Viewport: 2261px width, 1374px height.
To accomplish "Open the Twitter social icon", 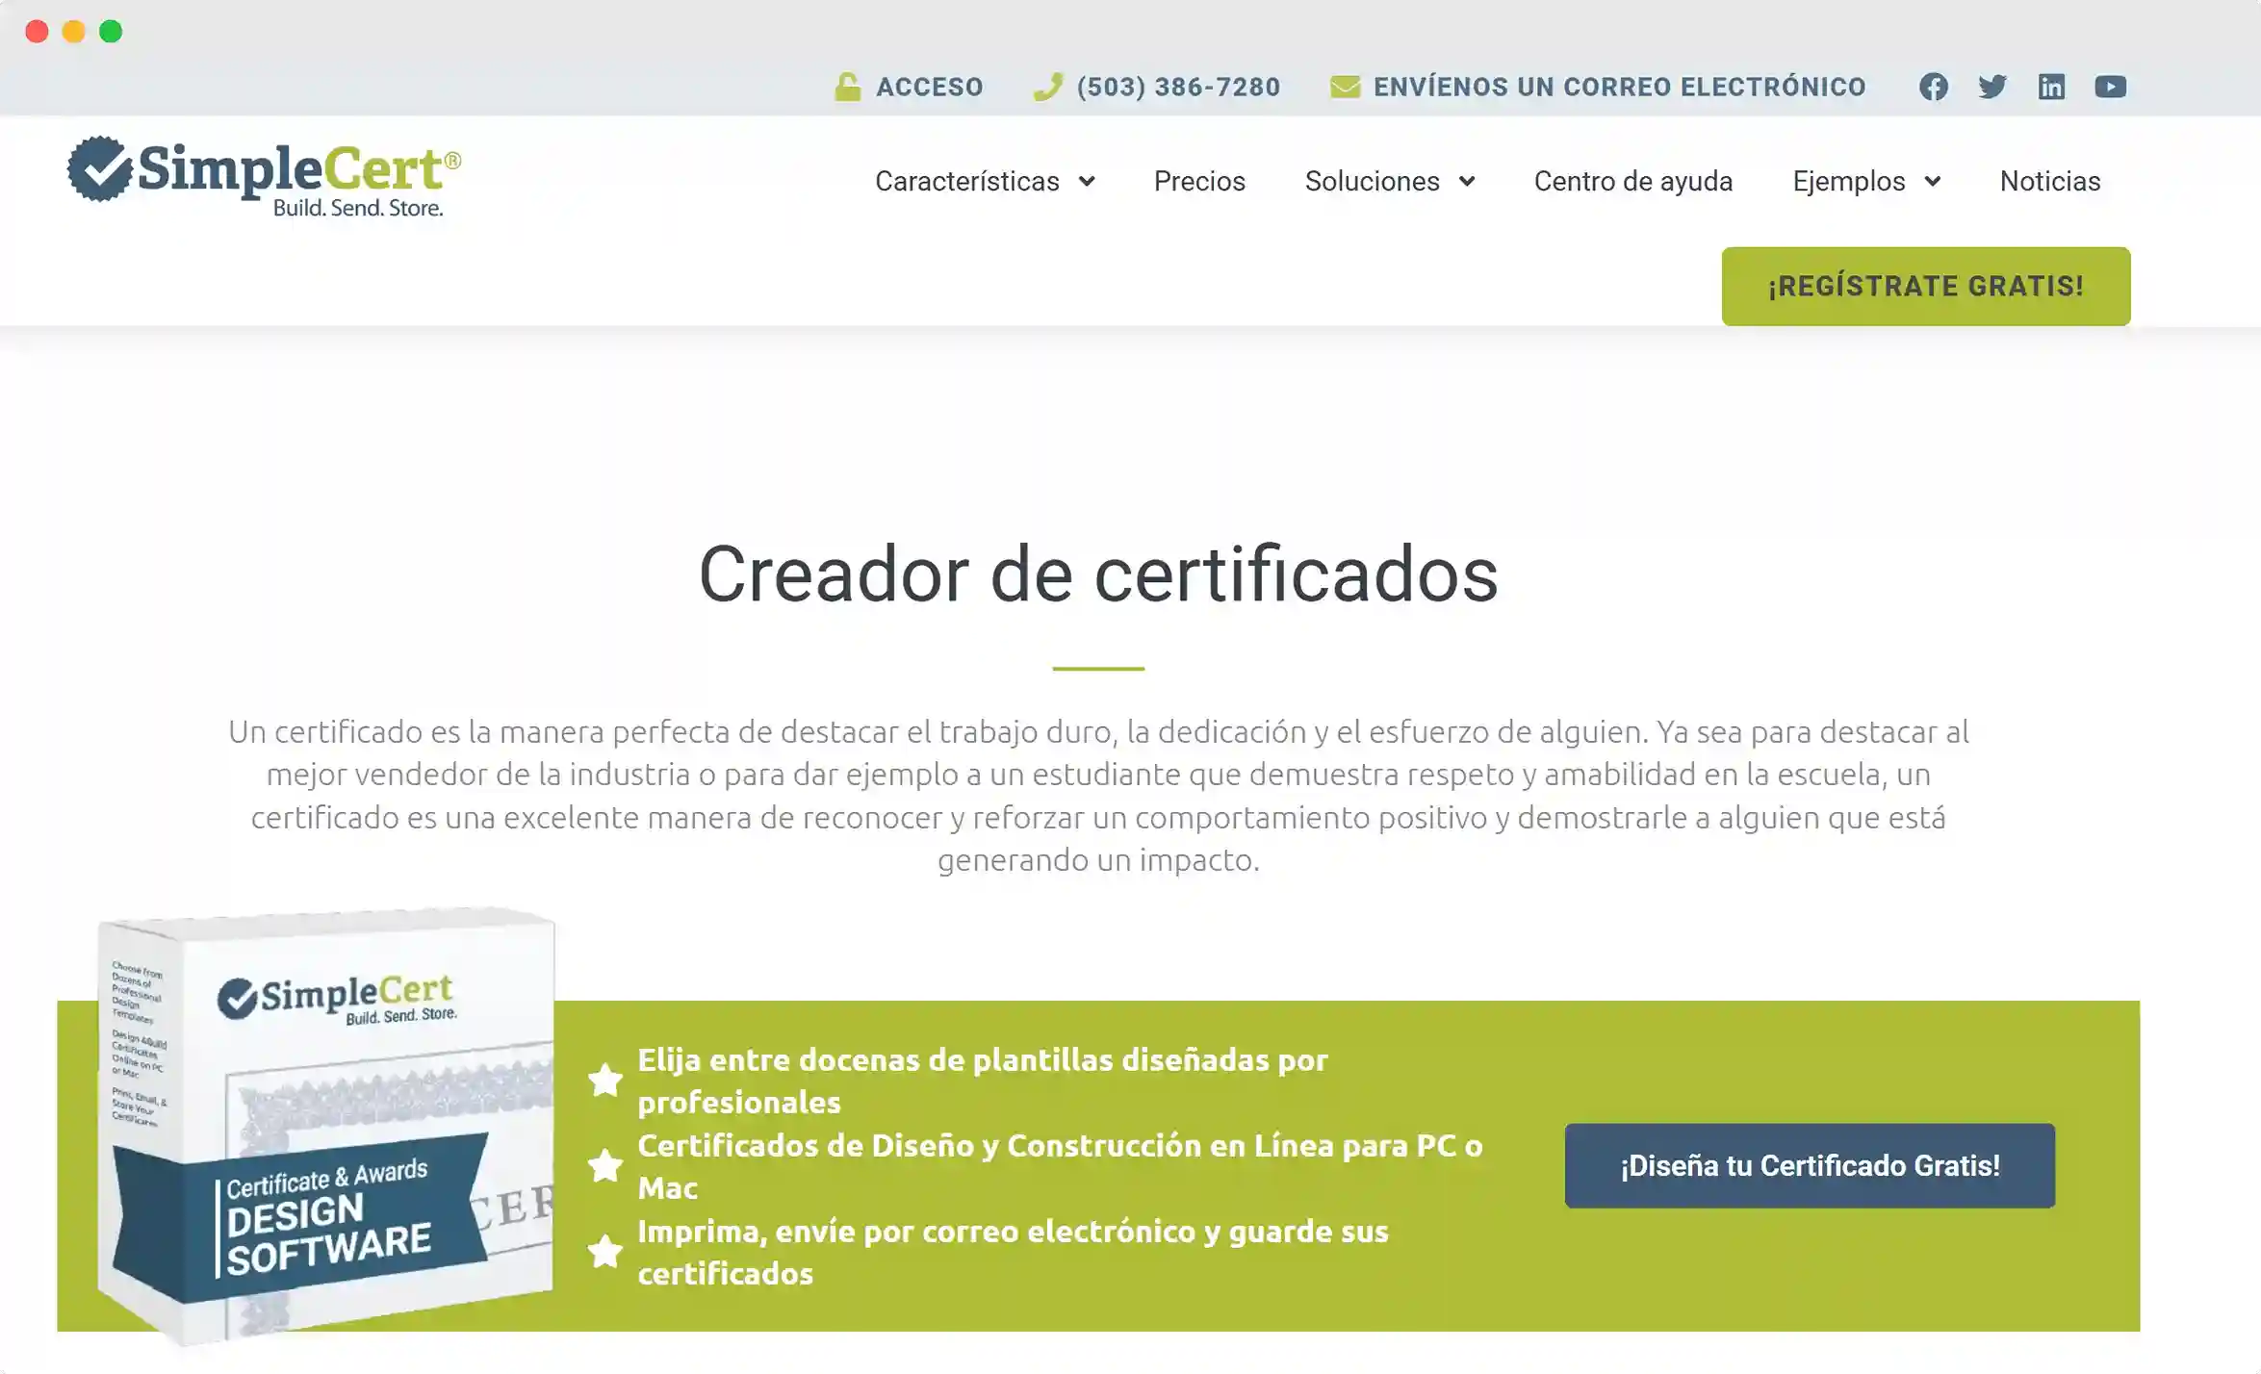I will [1991, 87].
